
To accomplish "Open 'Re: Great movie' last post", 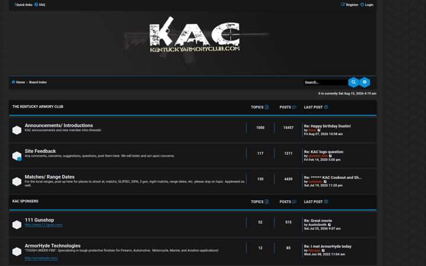I will [318, 220].
